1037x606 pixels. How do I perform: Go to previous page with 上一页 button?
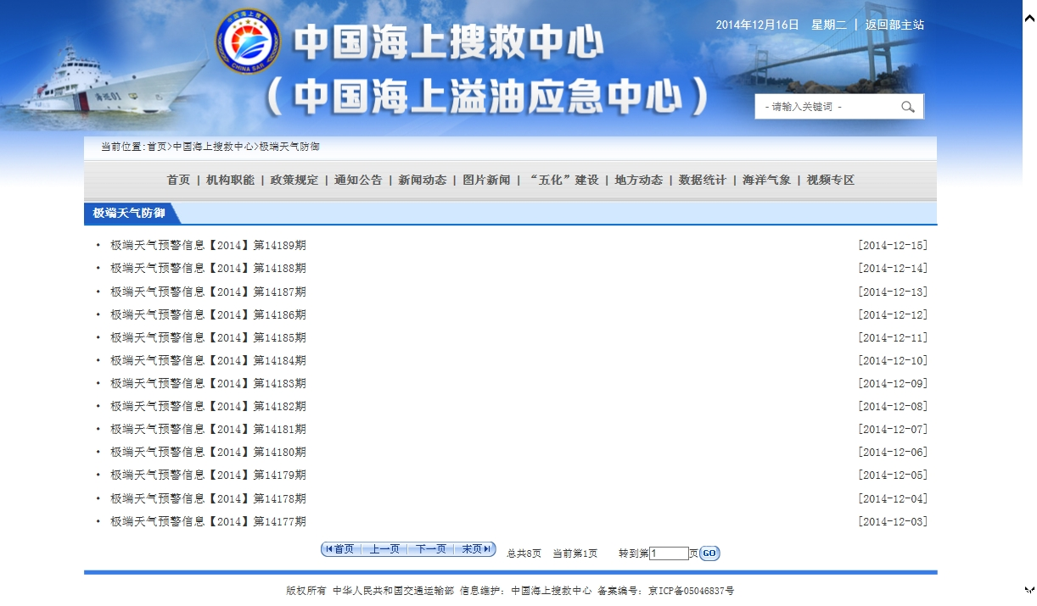[384, 549]
